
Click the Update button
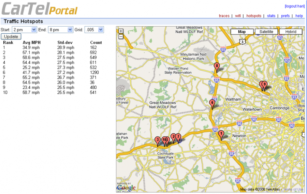(11, 36)
